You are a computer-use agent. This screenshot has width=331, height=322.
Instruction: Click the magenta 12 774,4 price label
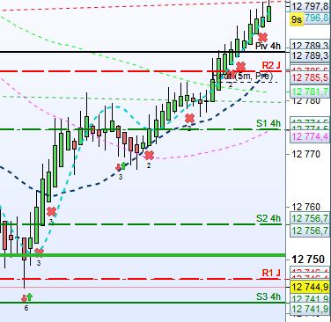310,136
